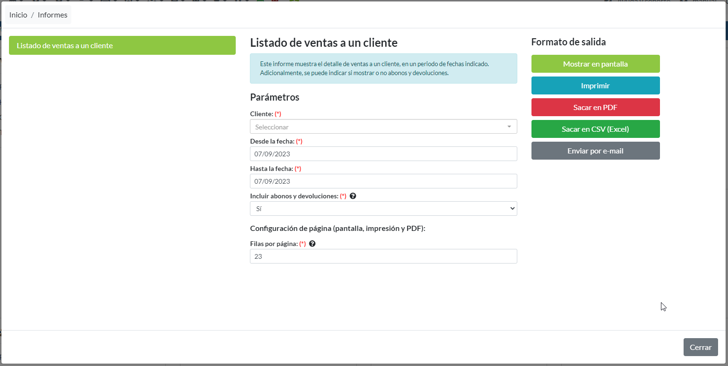Focus the Desde la fecha date field

click(383, 154)
